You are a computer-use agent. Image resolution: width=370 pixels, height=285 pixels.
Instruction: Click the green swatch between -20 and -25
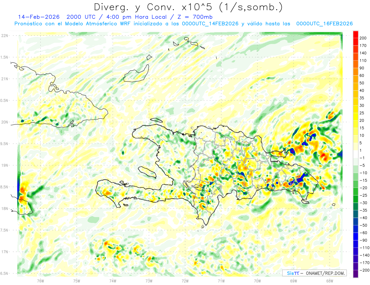click(x=356, y=192)
